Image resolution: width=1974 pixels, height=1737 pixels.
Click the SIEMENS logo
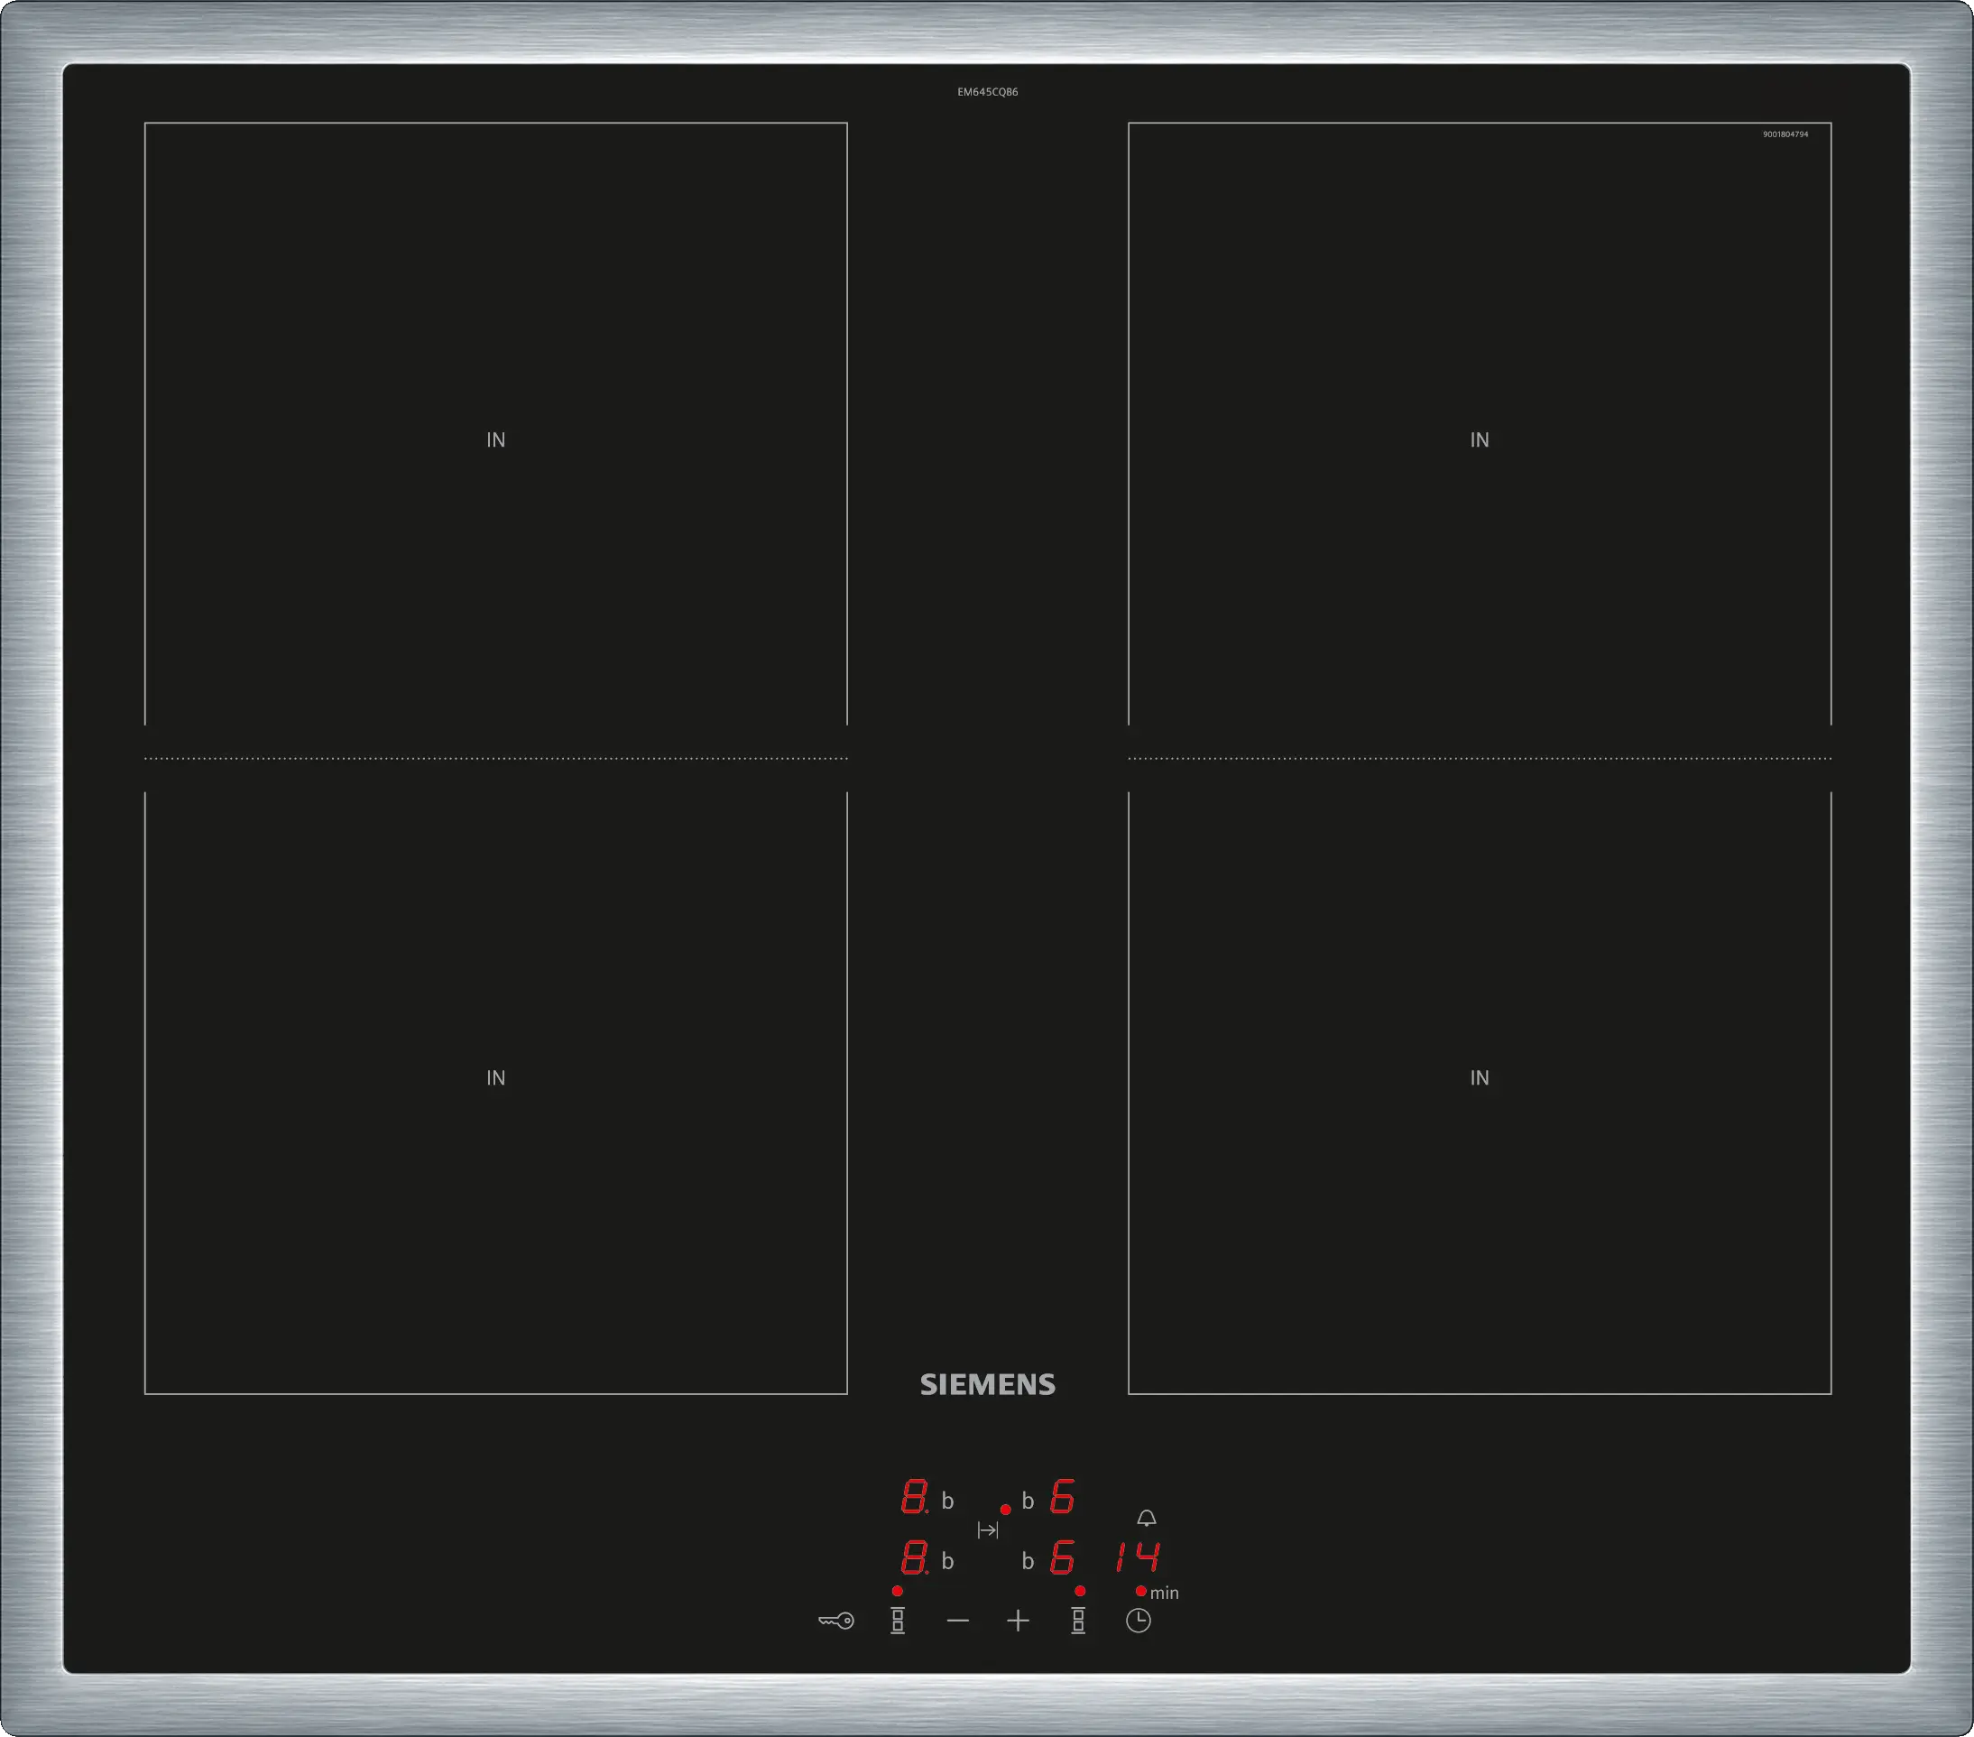(987, 1384)
